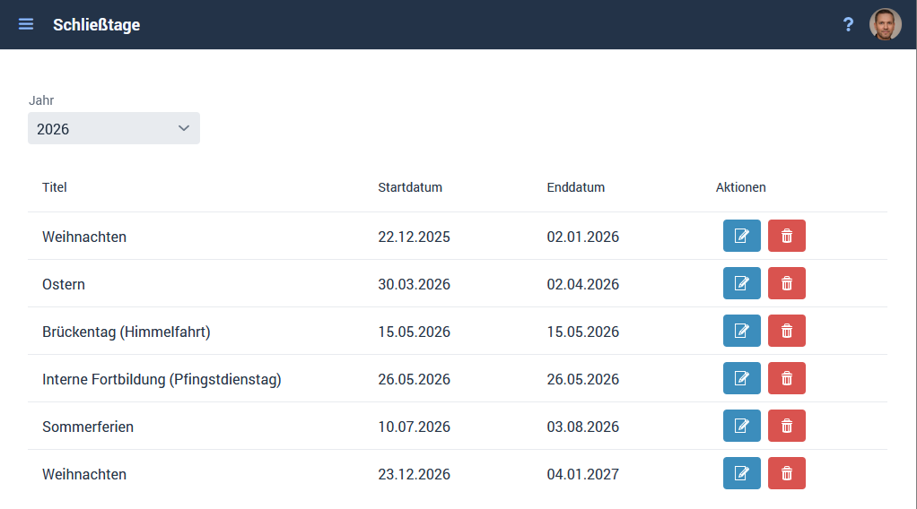This screenshot has height=509, width=917.
Task: Edit the first Weihnachten entry from 22.12.2025
Action: click(x=741, y=236)
